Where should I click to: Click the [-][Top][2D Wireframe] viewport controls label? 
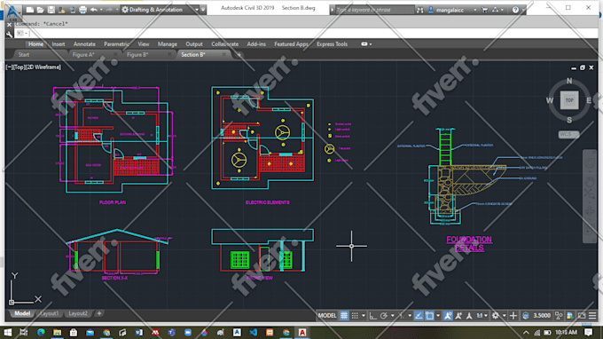[x=34, y=67]
